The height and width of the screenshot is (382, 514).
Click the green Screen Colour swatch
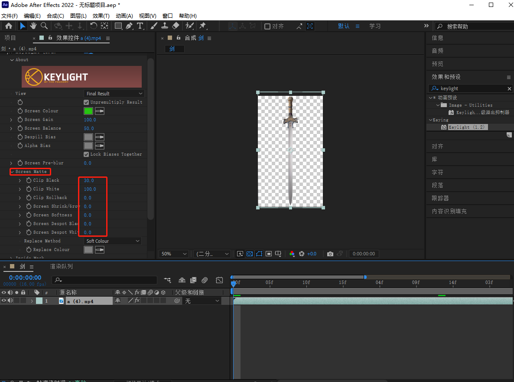[x=88, y=111]
